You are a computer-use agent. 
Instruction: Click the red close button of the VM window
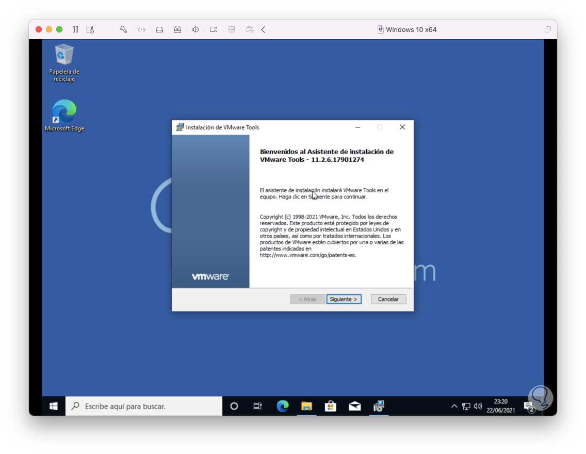[39, 29]
